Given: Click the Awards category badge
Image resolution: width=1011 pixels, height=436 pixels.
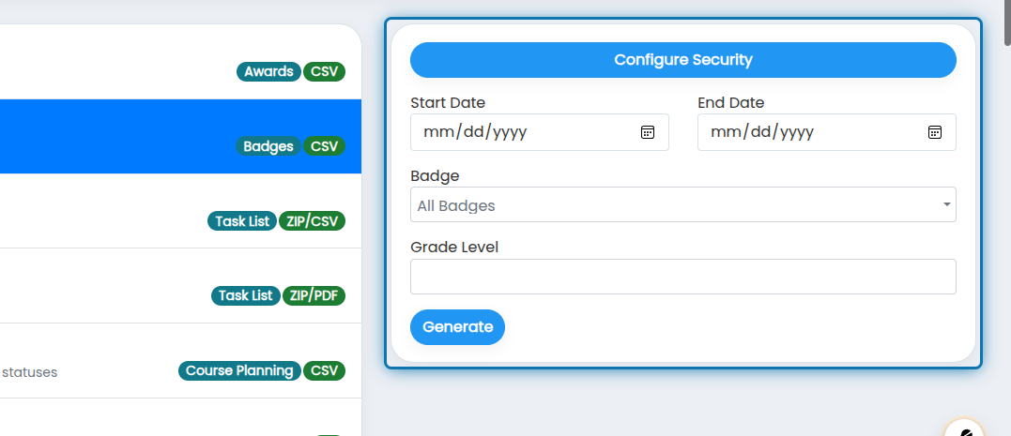Looking at the screenshot, I should tap(268, 71).
